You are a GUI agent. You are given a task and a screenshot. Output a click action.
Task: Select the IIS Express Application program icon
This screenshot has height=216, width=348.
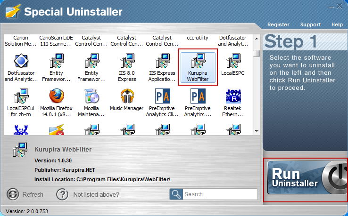click(163, 61)
